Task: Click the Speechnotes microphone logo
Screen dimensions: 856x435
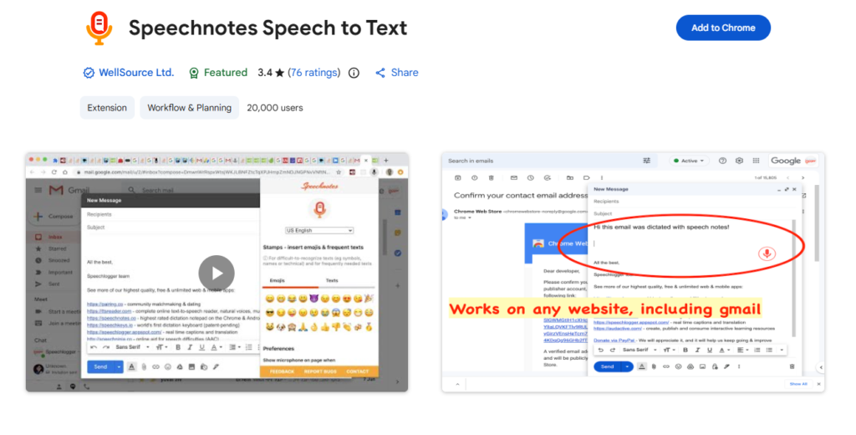Action: [99, 28]
